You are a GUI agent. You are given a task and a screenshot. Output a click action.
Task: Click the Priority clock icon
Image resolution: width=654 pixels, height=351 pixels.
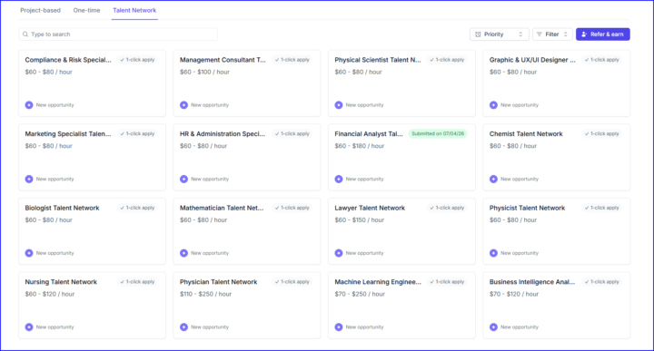pos(478,34)
